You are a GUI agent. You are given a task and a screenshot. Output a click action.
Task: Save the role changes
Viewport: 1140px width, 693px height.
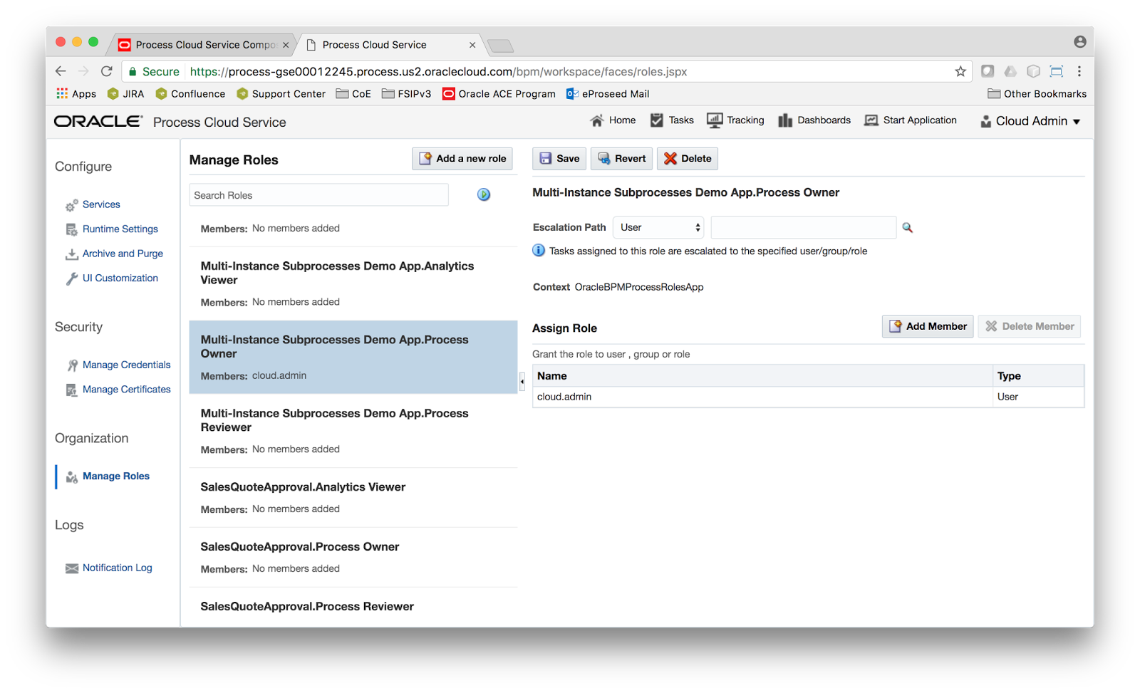coord(559,159)
